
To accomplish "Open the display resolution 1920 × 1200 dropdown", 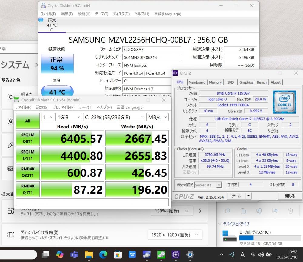I will tap(175, 235).
